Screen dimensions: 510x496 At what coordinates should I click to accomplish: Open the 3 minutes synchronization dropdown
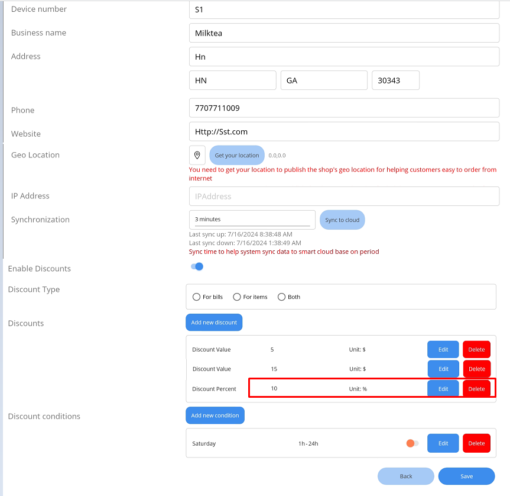[252, 220]
